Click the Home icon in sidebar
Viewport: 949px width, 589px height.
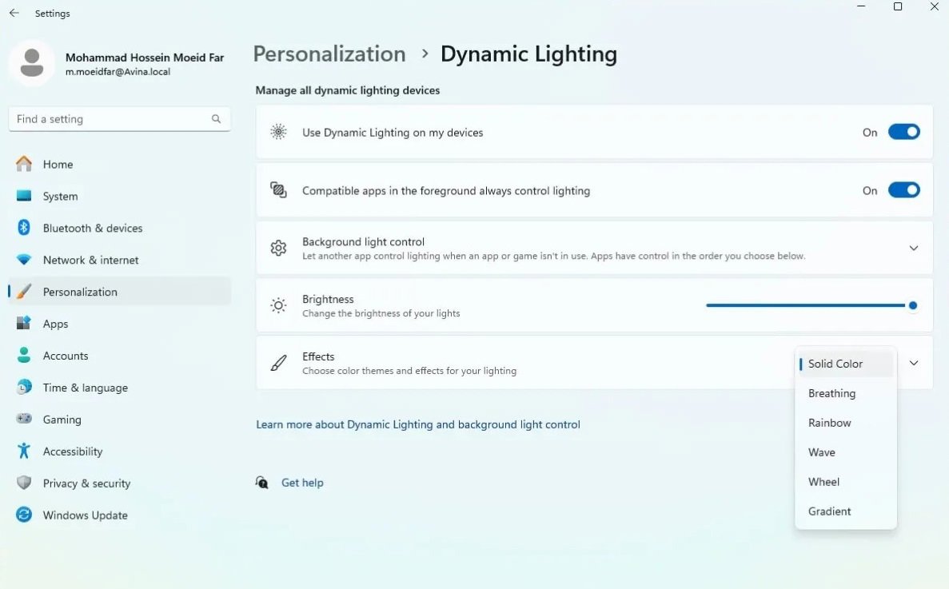point(24,164)
